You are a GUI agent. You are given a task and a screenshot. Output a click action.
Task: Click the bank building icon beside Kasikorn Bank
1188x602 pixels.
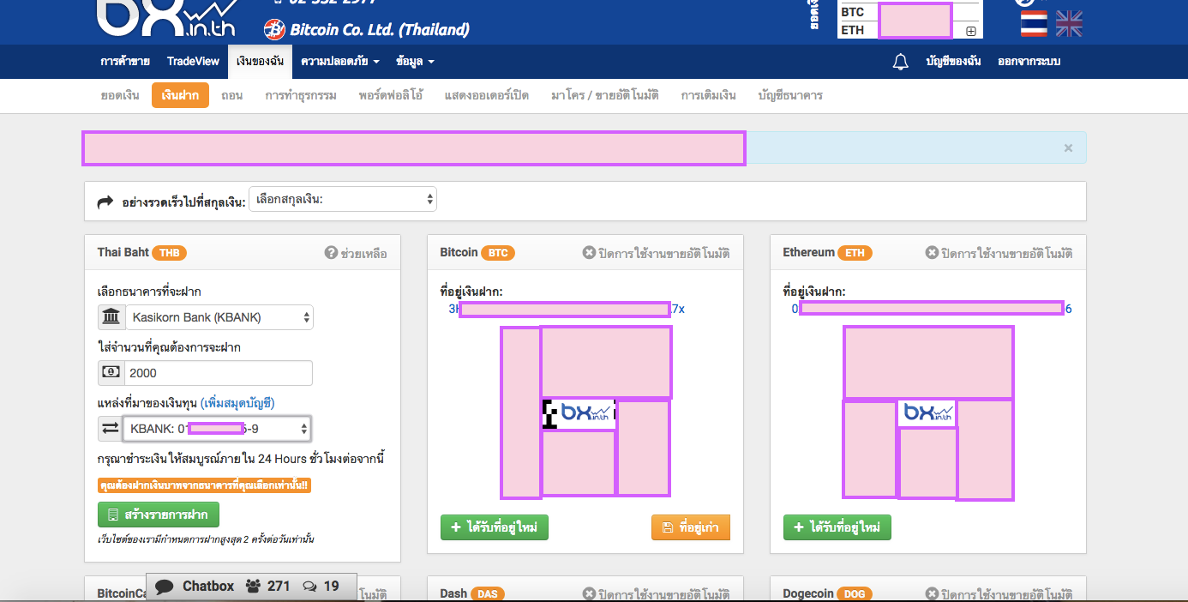[111, 317]
